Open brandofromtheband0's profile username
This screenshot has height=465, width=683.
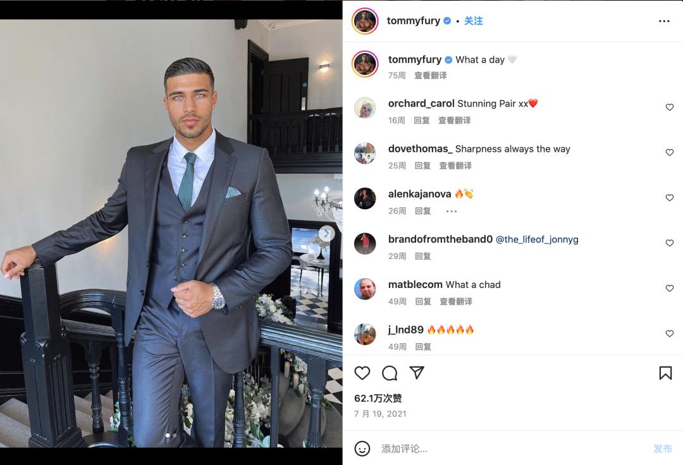440,239
